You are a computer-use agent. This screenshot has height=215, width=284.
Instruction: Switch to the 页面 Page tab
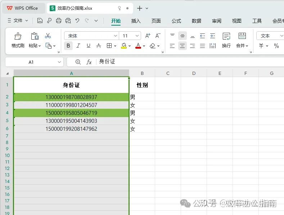(x=156, y=21)
